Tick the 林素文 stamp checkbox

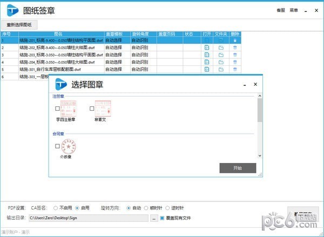[x=92, y=109]
